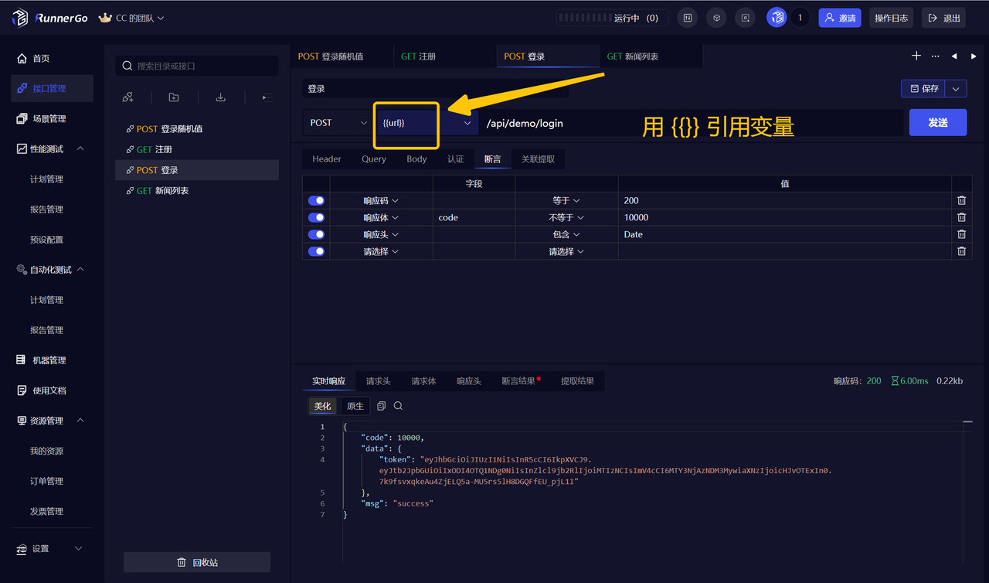
Task: Click the run/execute icon beside import
Action: pos(265,97)
